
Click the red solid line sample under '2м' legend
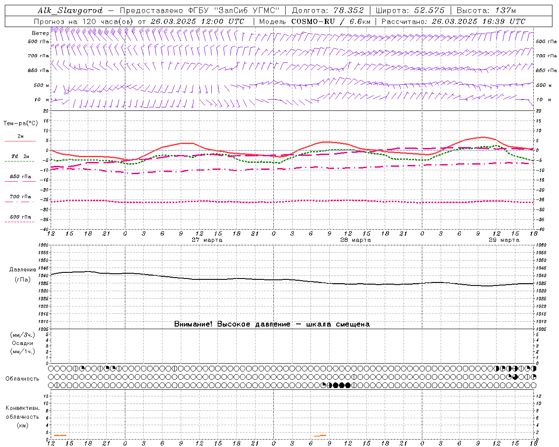click(x=20, y=141)
